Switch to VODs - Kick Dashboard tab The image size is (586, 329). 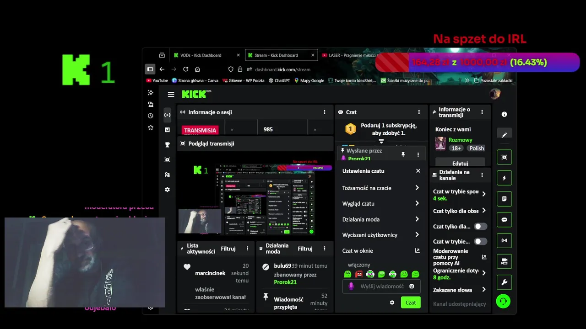point(207,55)
